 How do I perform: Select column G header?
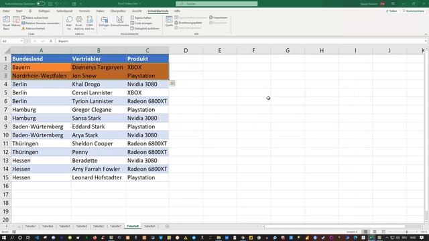[x=288, y=51]
